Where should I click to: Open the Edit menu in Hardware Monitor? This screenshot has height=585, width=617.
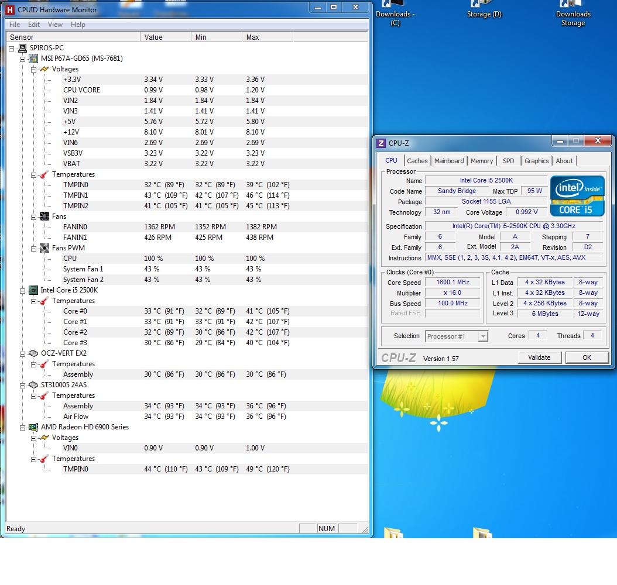[x=34, y=25]
